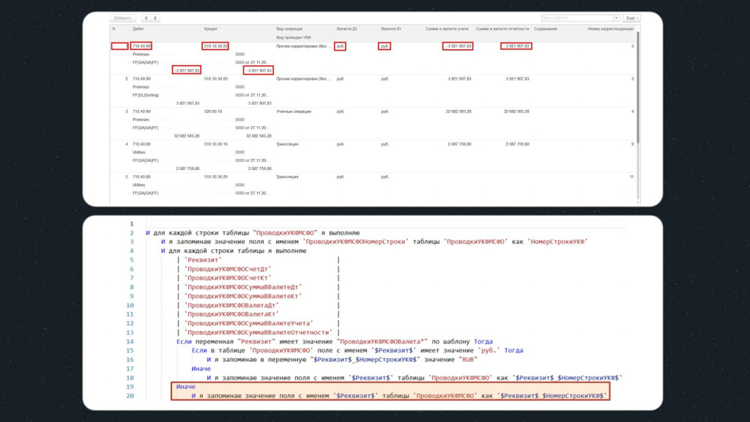Select -3 921 907,83 under Сумма в валюте учета
750x422 pixels.
pos(458,46)
